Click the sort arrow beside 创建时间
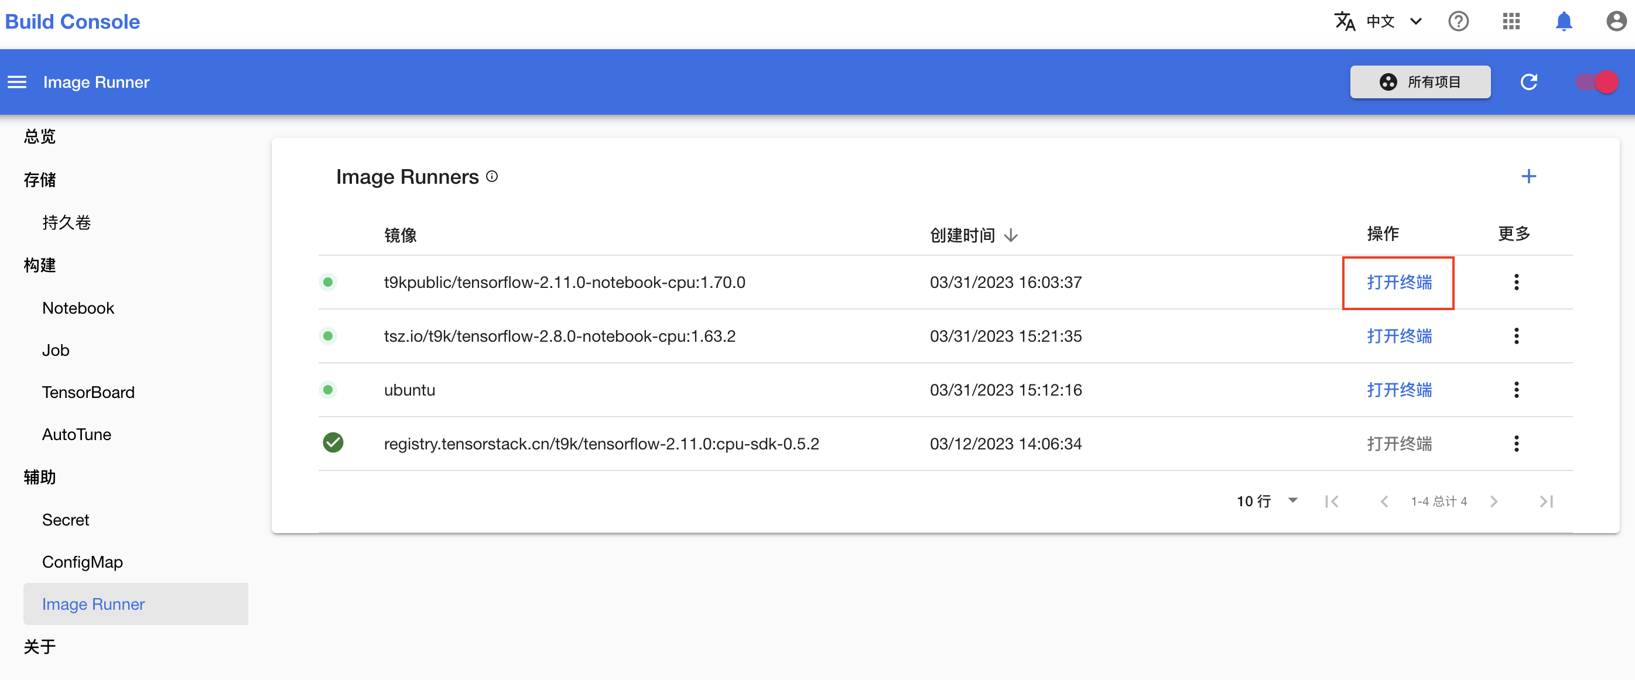 coord(1011,235)
